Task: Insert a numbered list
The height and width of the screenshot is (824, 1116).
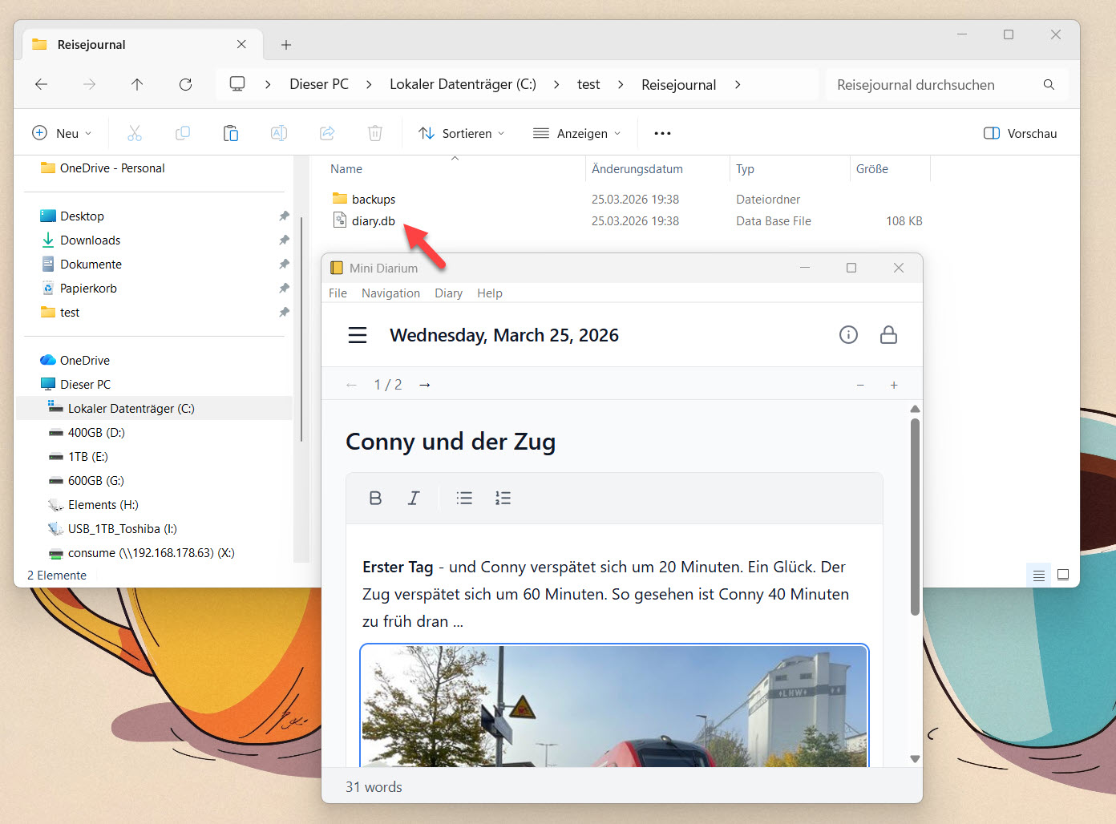Action: pyautogui.click(x=503, y=498)
